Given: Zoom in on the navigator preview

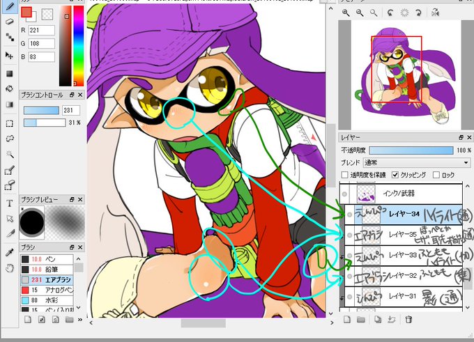Looking at the screenshot, I should point(346,13).
